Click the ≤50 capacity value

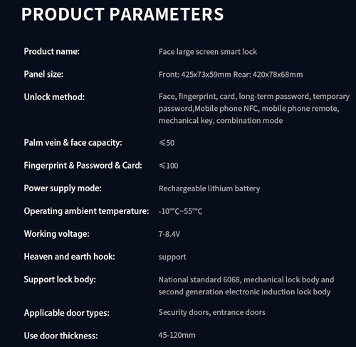click(x=167, y=143)
